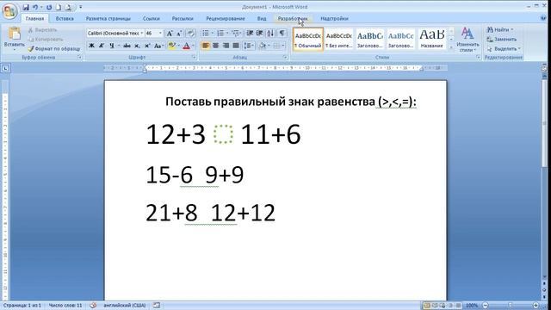Open font size dropdown showing 46
This screenshot has height=310, width=551.
click(160, 34)
